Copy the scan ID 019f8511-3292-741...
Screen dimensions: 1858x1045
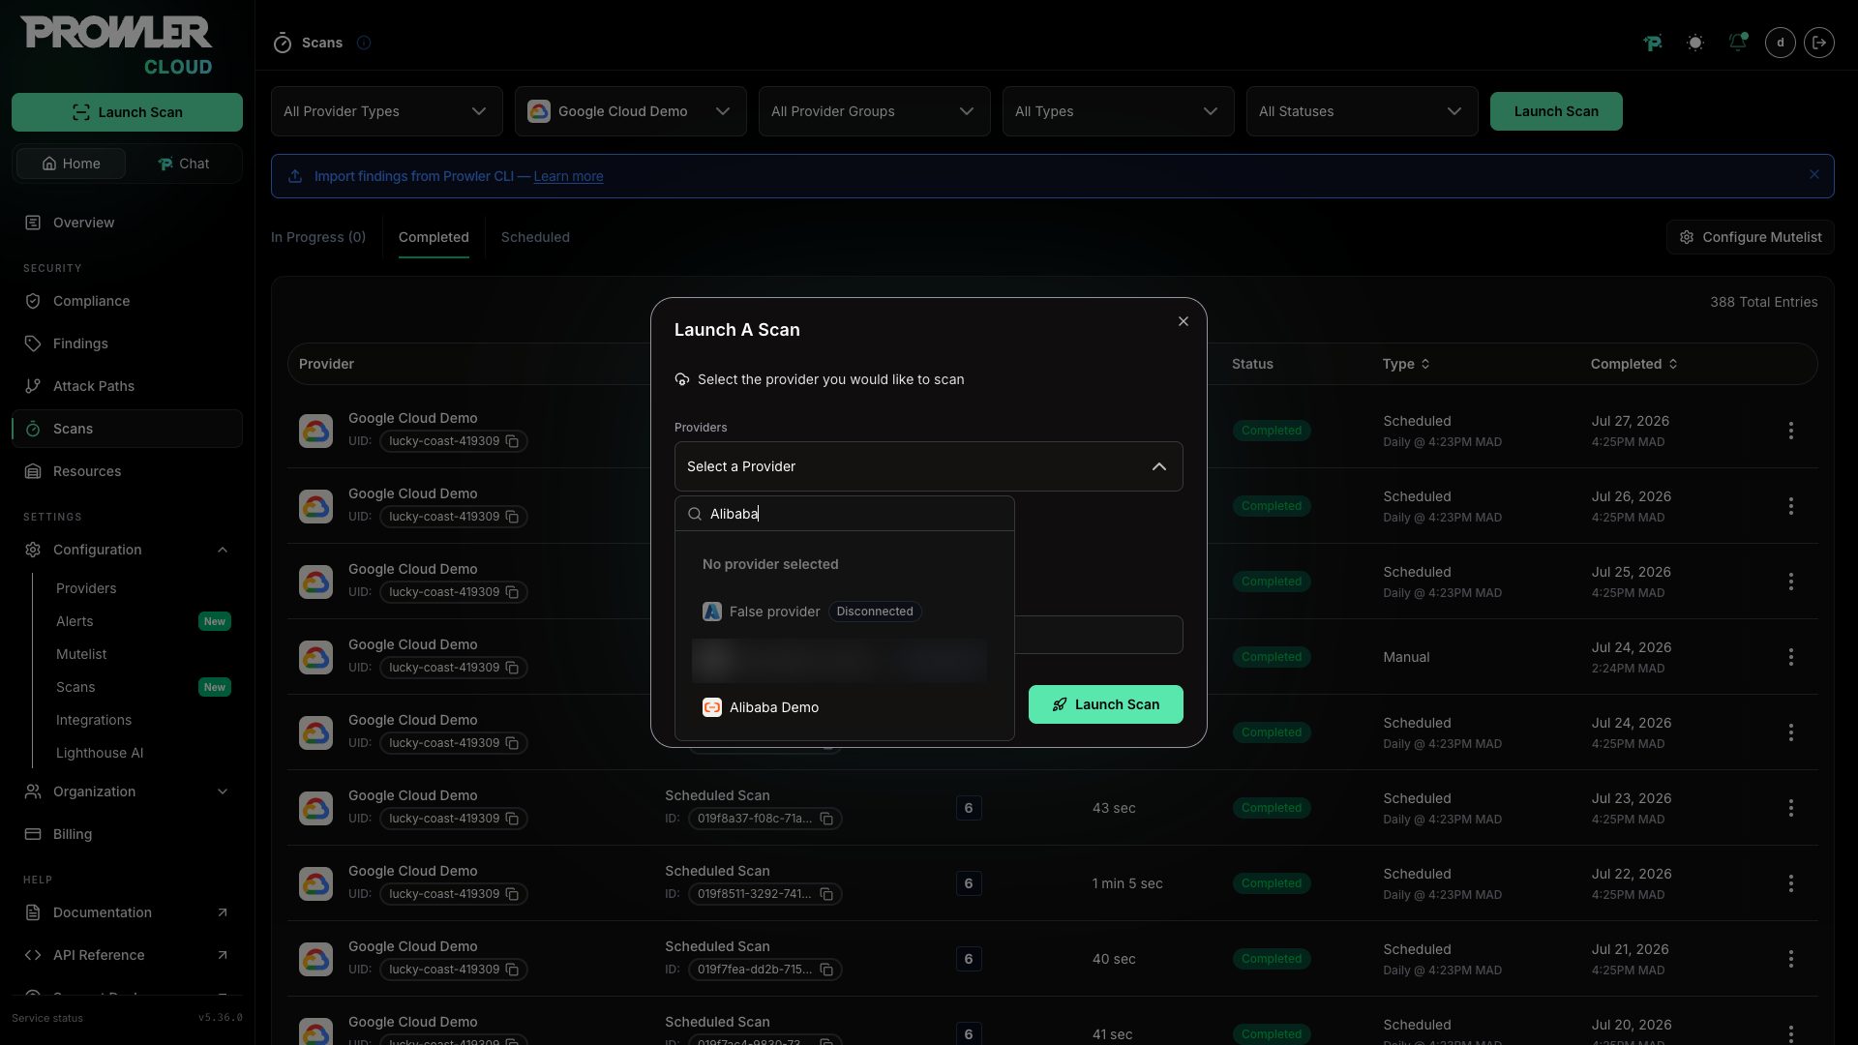[x=827, y=894]
